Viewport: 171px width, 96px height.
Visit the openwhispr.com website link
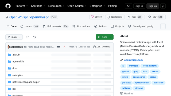(x=133, y=60)
